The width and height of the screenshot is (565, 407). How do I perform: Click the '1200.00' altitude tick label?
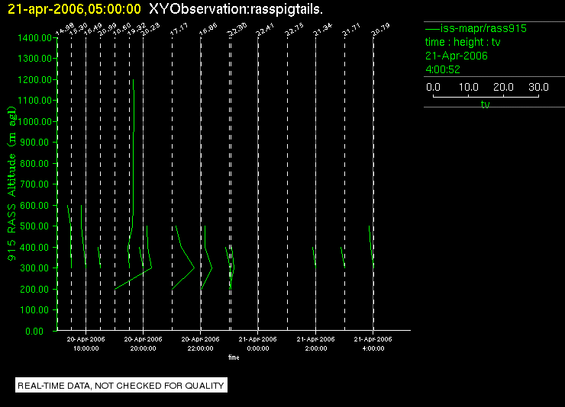[34, 79]
